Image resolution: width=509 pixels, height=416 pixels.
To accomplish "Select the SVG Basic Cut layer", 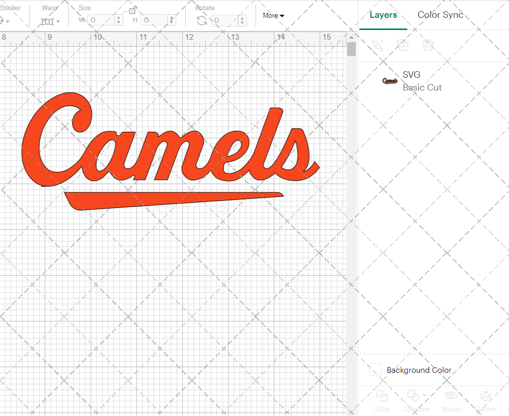I will [x=422, y=81].
